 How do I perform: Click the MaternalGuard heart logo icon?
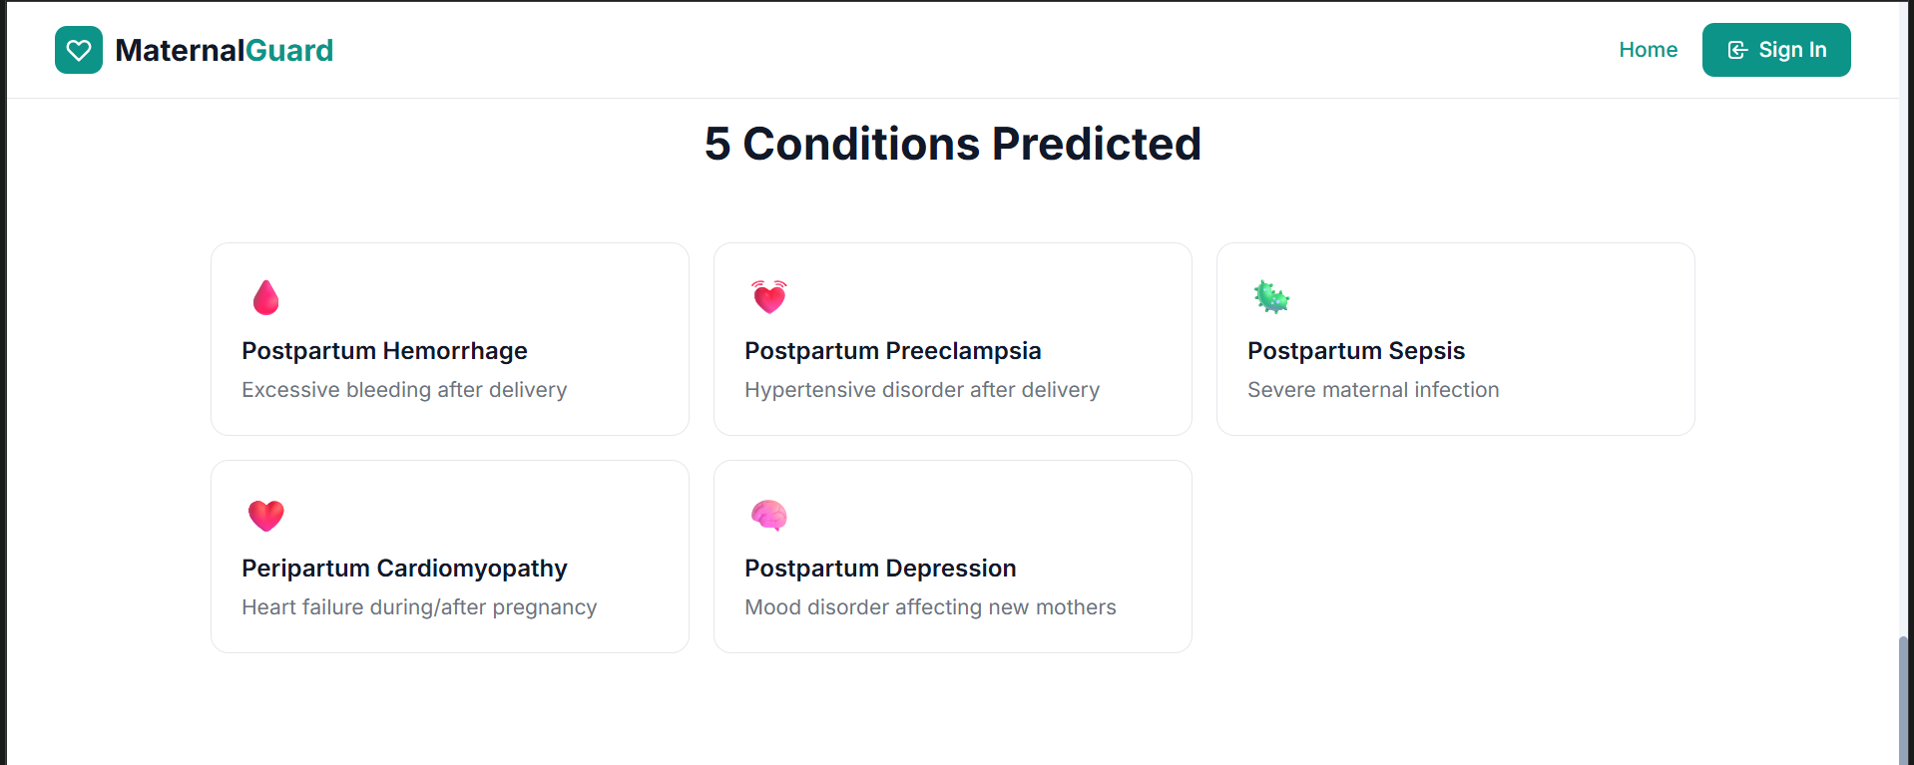tap(79, 50)
